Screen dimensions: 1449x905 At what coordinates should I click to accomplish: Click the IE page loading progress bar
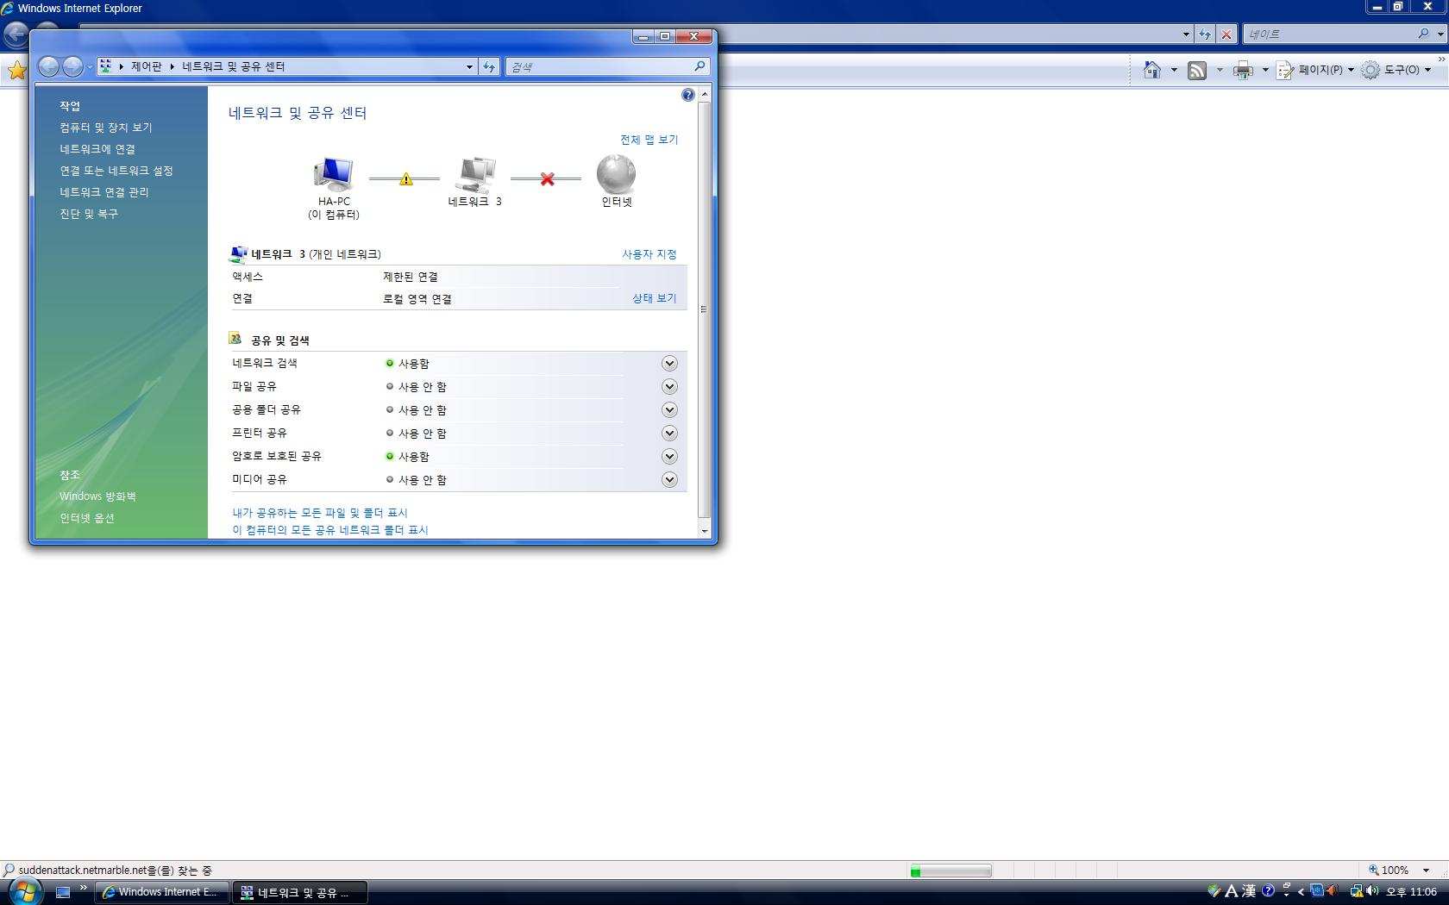click(950, 871)
